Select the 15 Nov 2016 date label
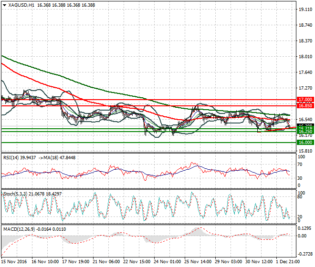315x267 pixels. tap(14, 262)
